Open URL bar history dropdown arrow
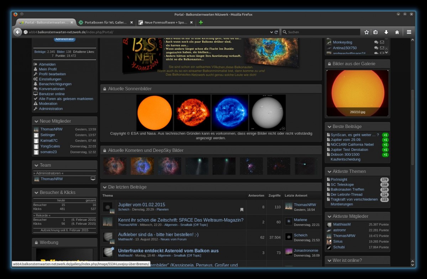Screen dimensions: 427x279 click(x=272, y=32)
